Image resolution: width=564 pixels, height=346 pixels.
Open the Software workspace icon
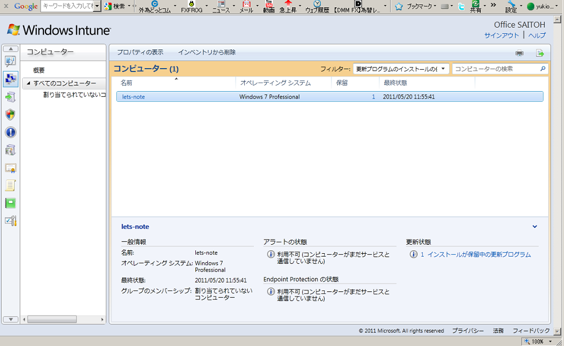click(10, 150)
